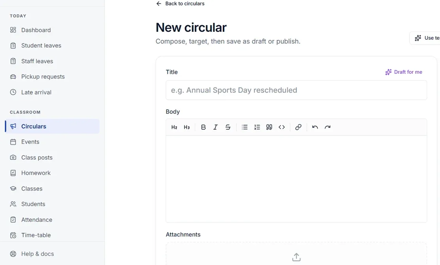
Task: Toggle bold formatting
Action: [x=203, y=127]
